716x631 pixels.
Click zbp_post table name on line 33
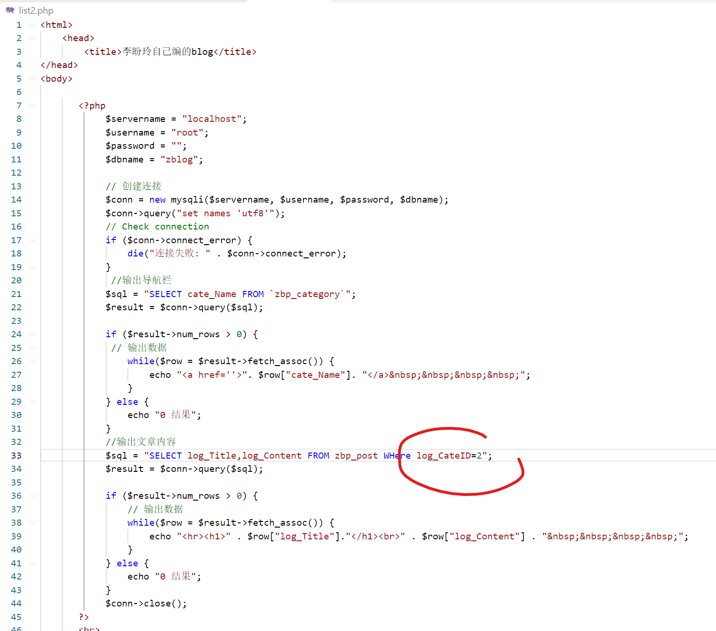[x=357, y=455]
